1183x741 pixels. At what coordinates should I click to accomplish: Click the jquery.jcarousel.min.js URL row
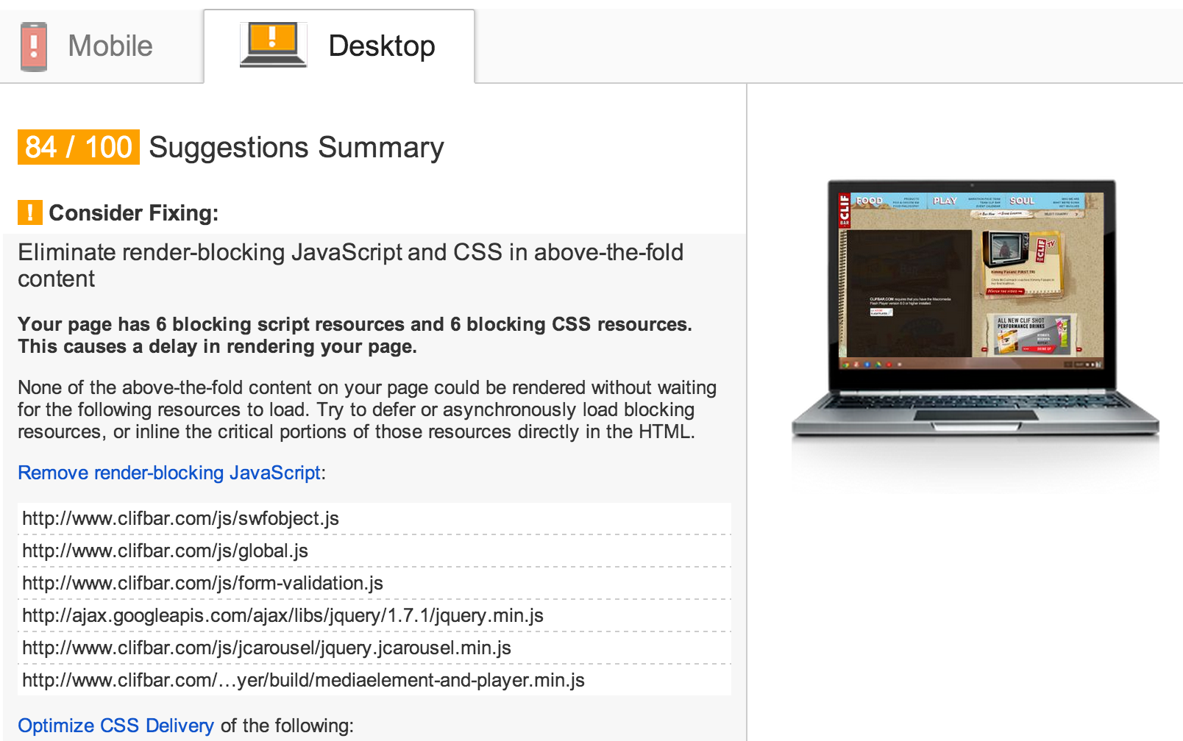[374, 648]
